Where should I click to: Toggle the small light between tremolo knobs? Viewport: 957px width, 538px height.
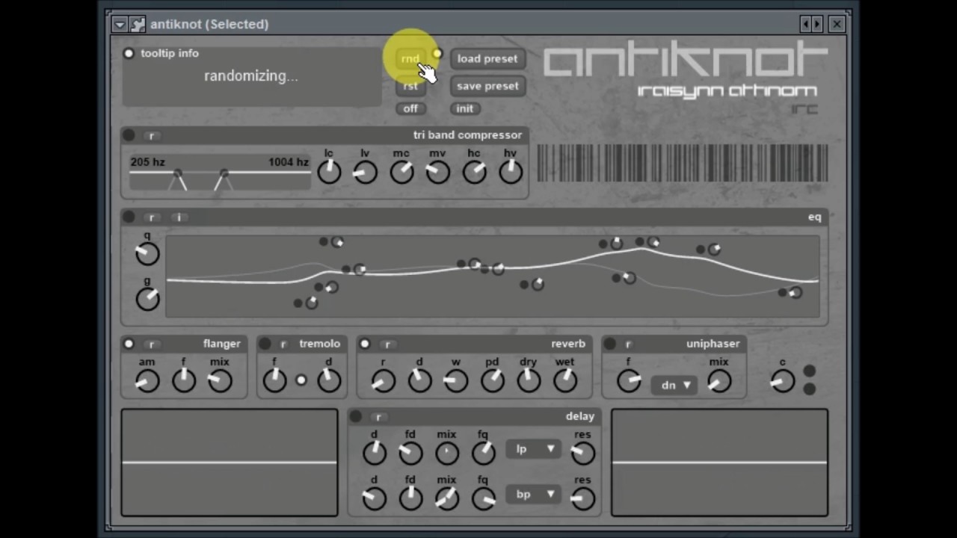[301, 380]
